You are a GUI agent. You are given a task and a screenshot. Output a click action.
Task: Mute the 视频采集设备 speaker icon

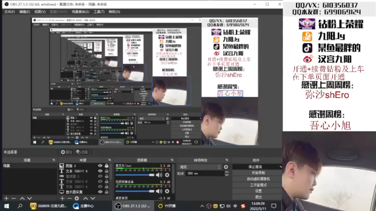tap(159, 191)
